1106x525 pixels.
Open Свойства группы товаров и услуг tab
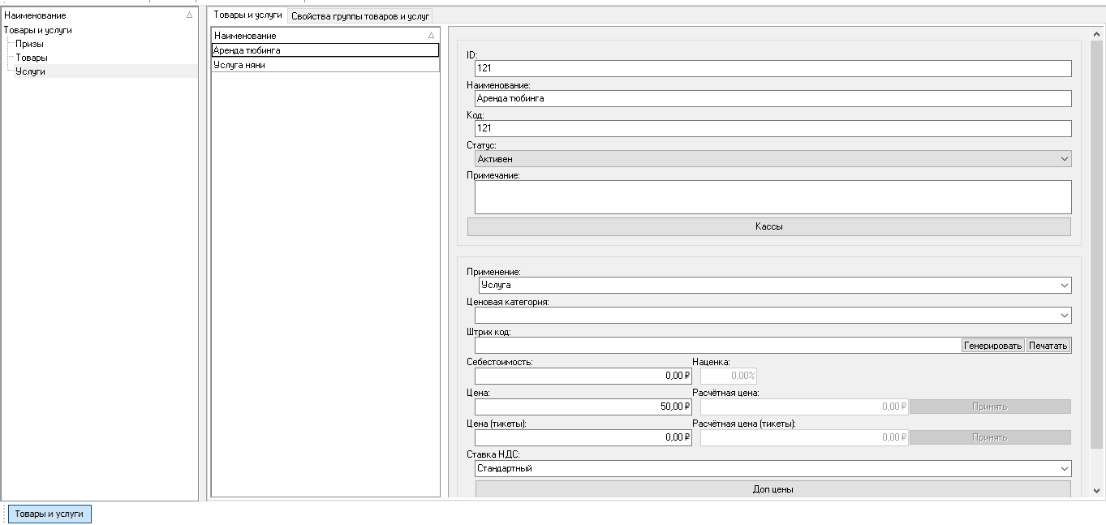pyautogui.click(x=361, y=15)
